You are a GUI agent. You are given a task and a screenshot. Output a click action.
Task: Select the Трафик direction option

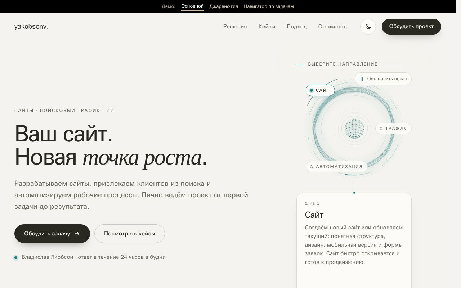[393, 129]
